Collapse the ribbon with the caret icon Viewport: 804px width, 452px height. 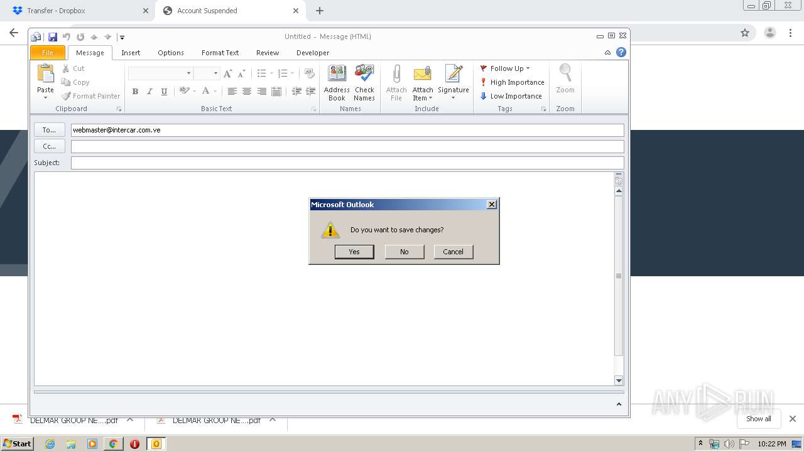(x=607, y=53)
